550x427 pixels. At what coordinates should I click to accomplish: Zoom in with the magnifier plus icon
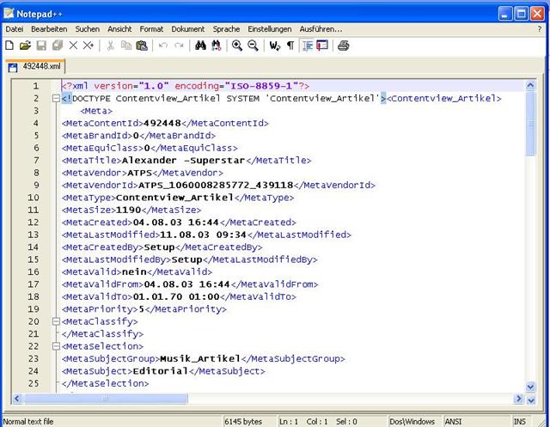(x=237, y=46)
